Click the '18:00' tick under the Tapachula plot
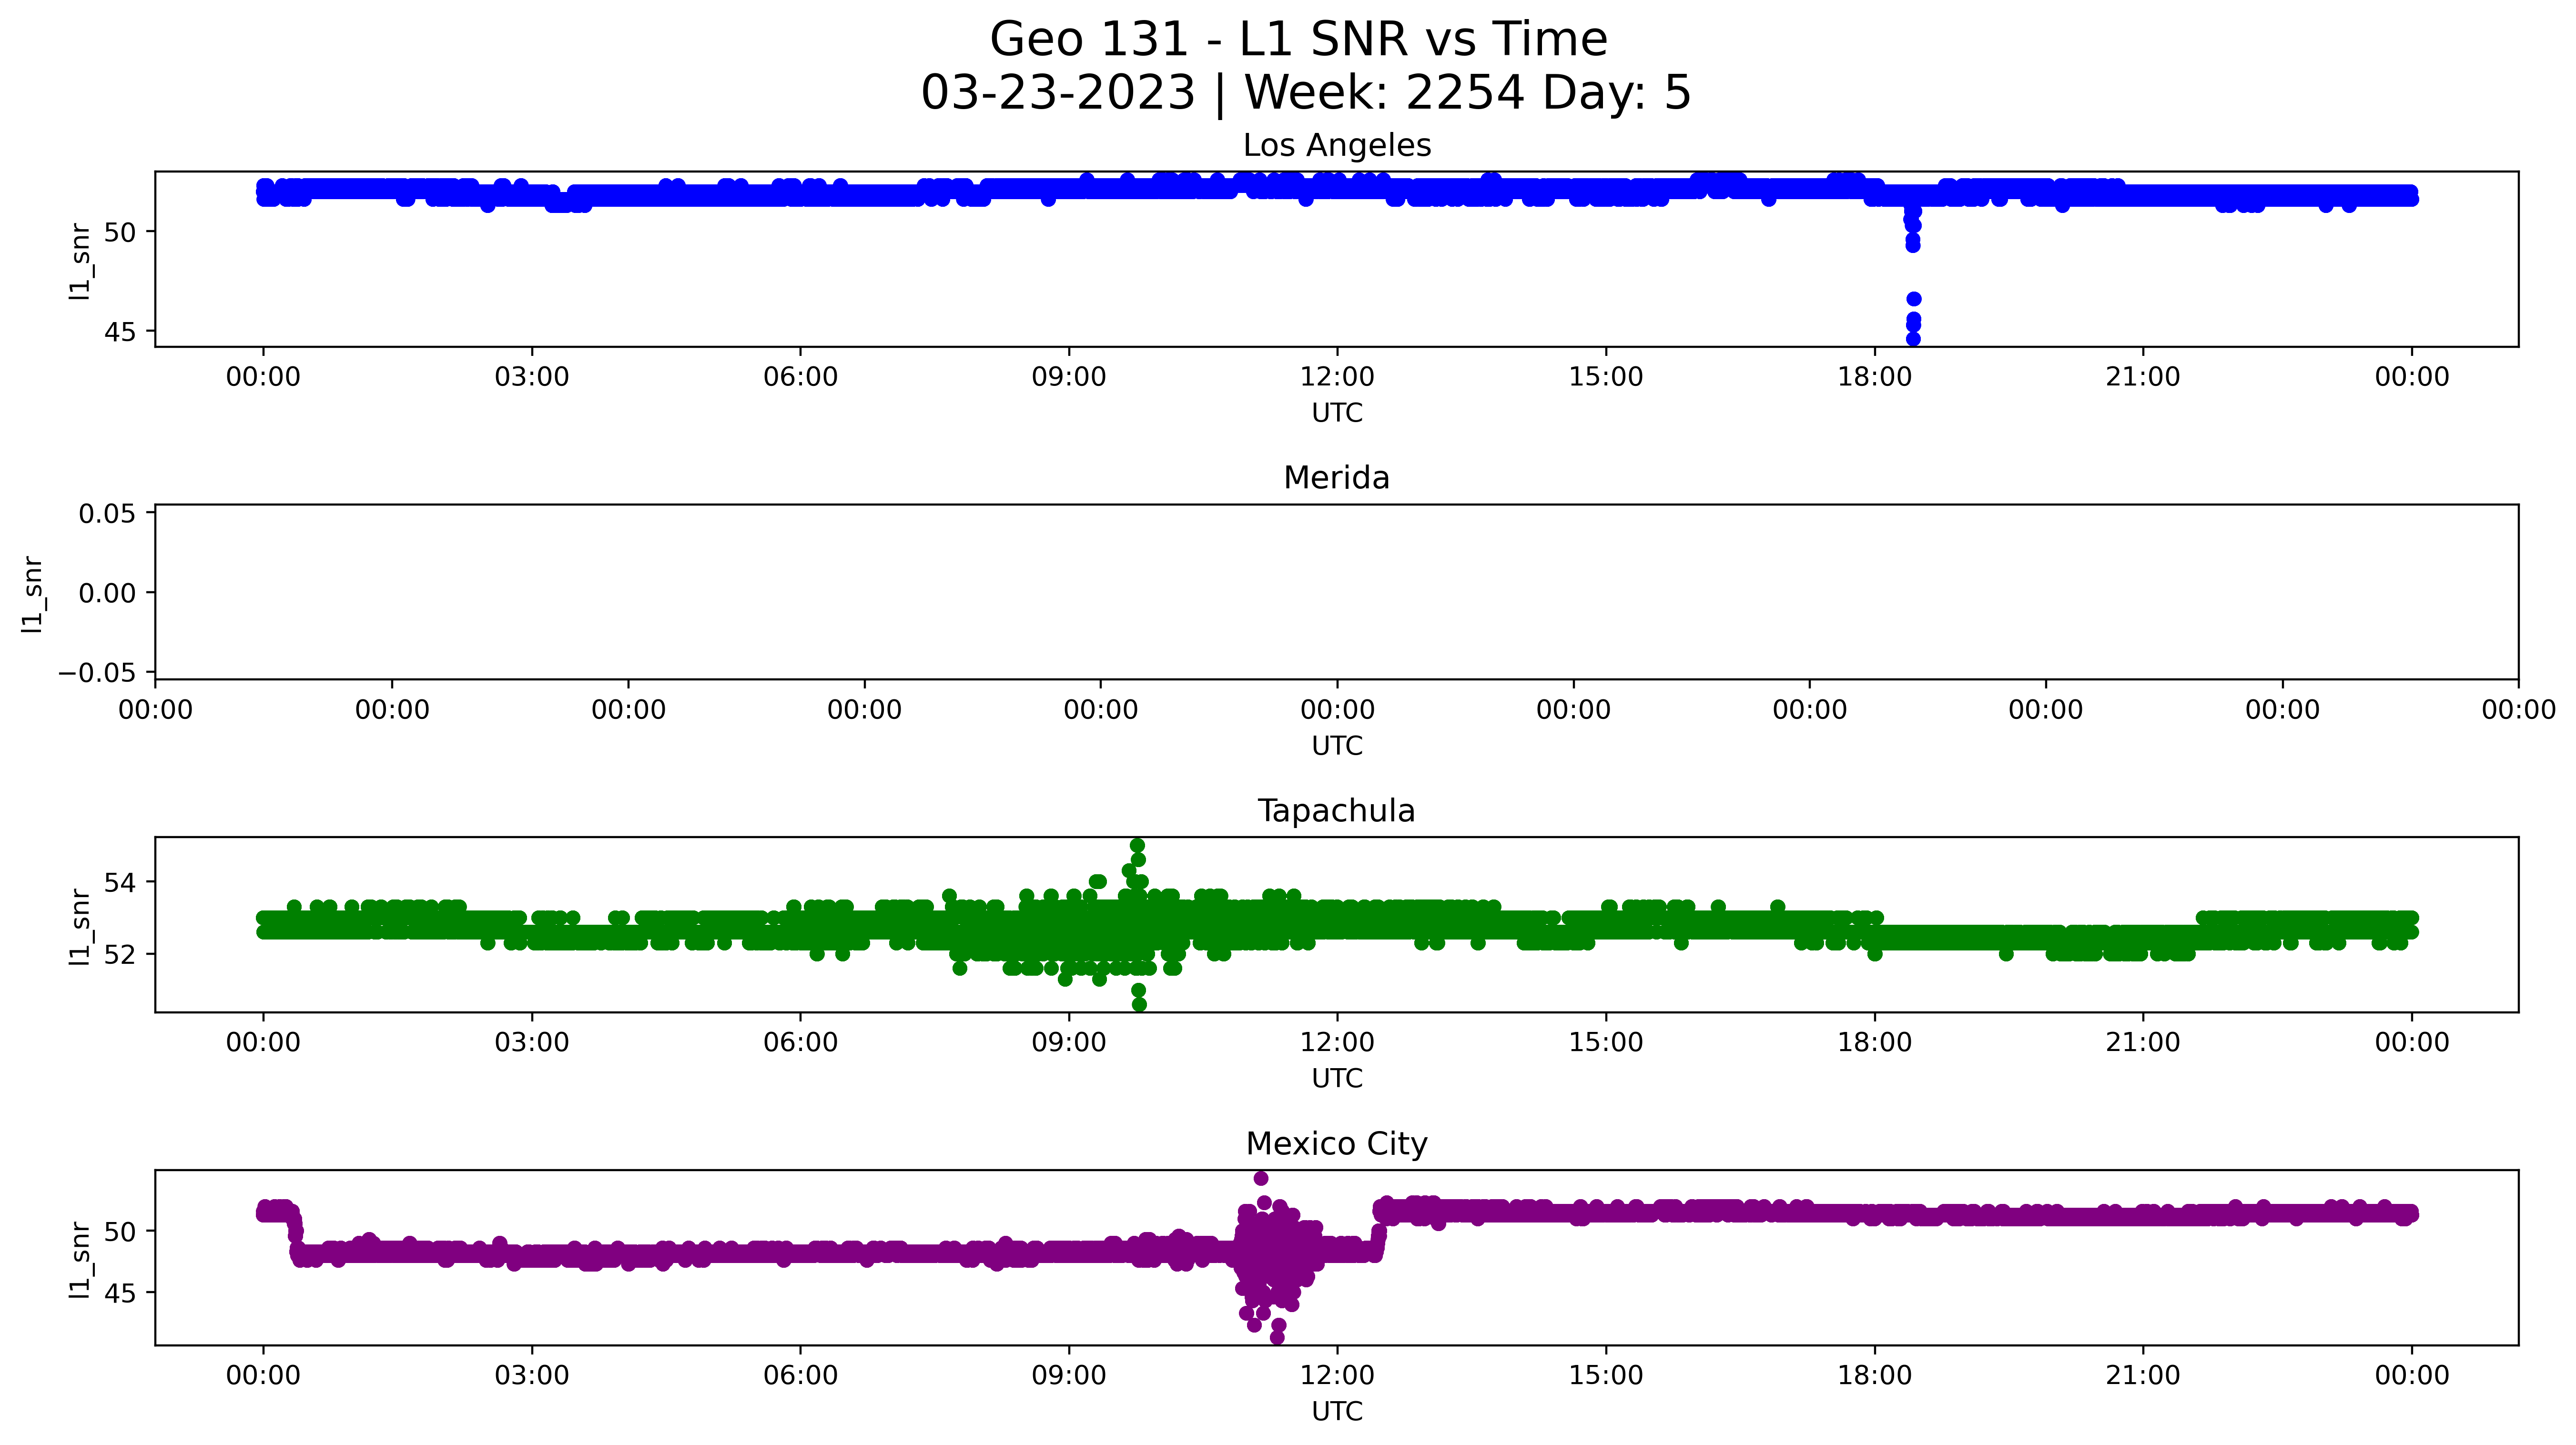Image resolution: width=2576 pixels, height=1445 pixels. [1874, 1043]
